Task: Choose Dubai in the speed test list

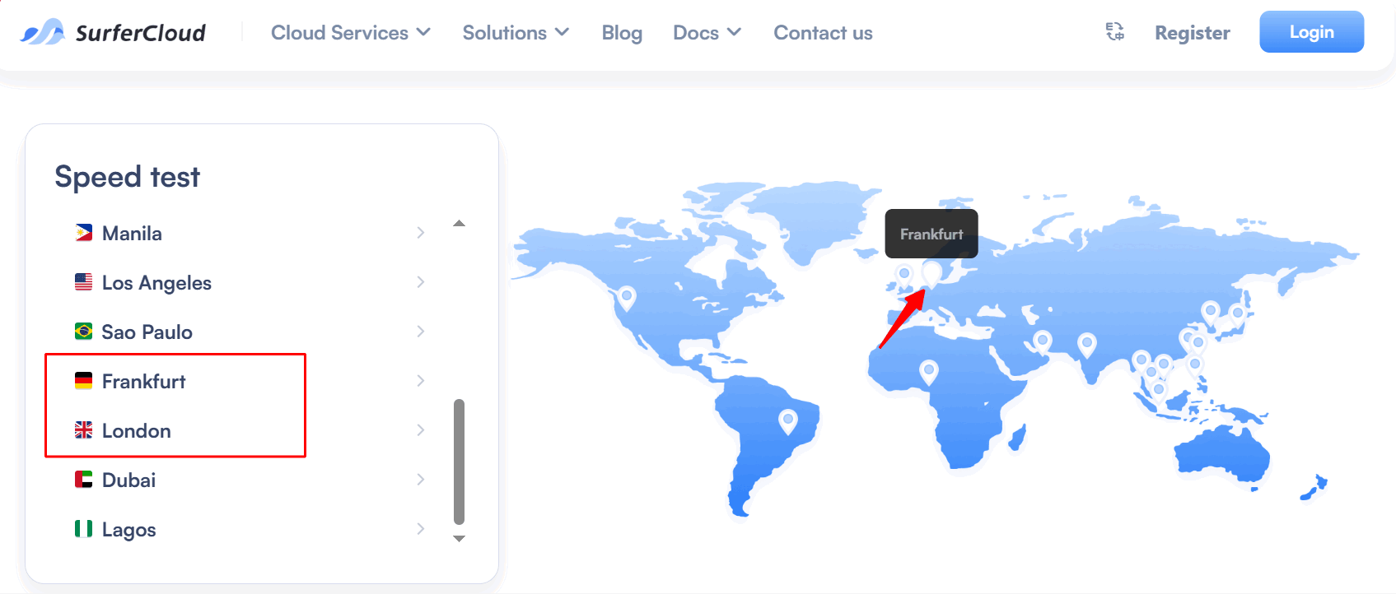Action: point(251,480)
